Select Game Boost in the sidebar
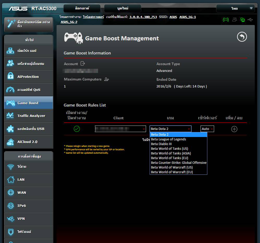 (28, 103)
